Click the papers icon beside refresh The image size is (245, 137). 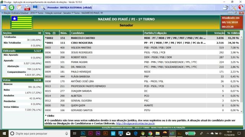coord(20,8)
